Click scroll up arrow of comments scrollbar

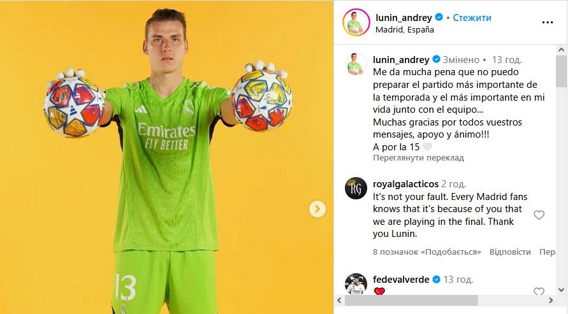562,50
